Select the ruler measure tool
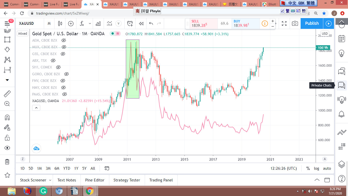348x196 pixels. [7, 94]
